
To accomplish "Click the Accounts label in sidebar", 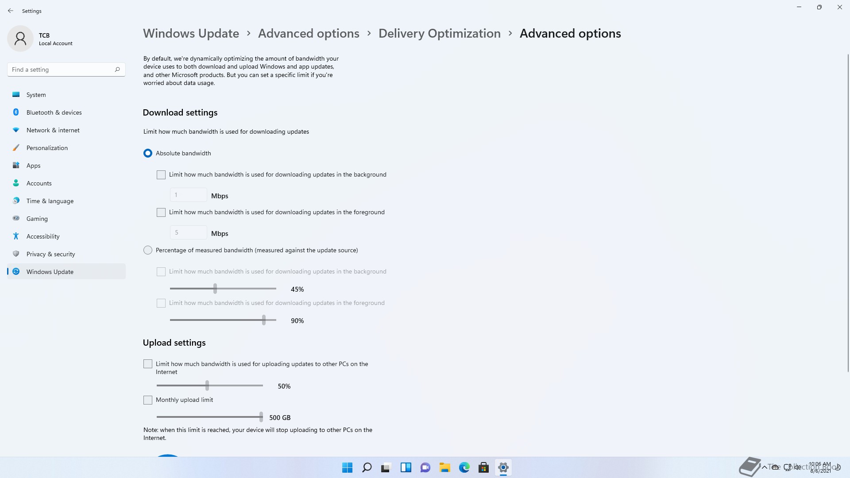I will (x=39, y=183).
